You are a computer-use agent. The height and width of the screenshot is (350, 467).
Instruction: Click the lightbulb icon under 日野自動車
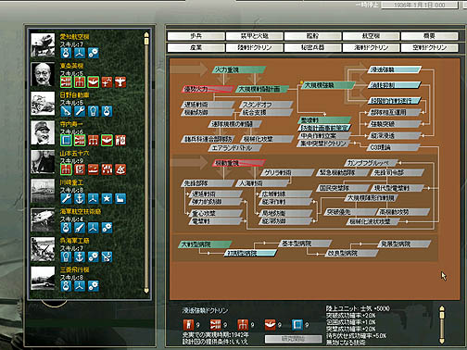(x=93, y=111)
